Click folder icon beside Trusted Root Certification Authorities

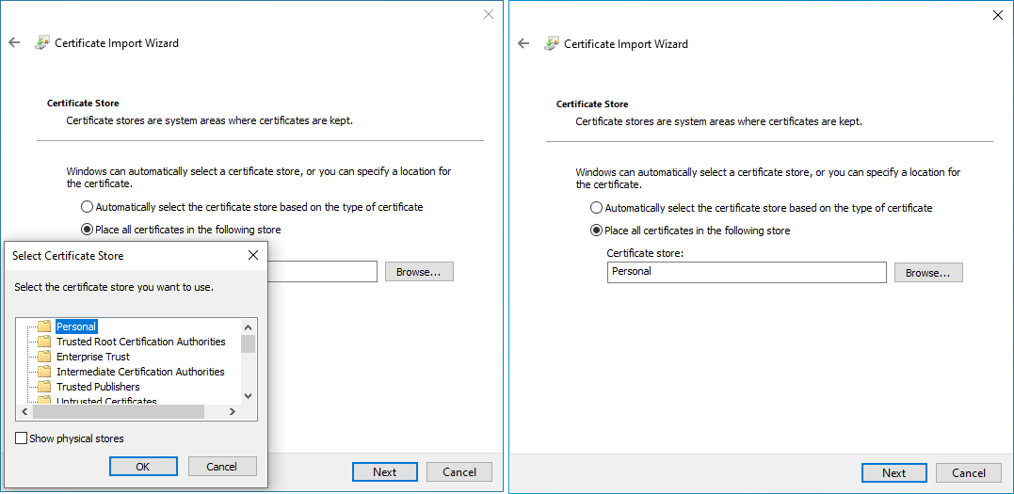pos(43,342)
